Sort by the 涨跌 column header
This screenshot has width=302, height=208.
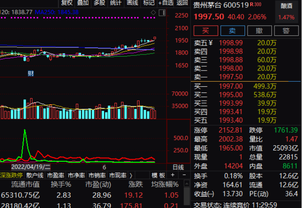[x=136, y=184]
